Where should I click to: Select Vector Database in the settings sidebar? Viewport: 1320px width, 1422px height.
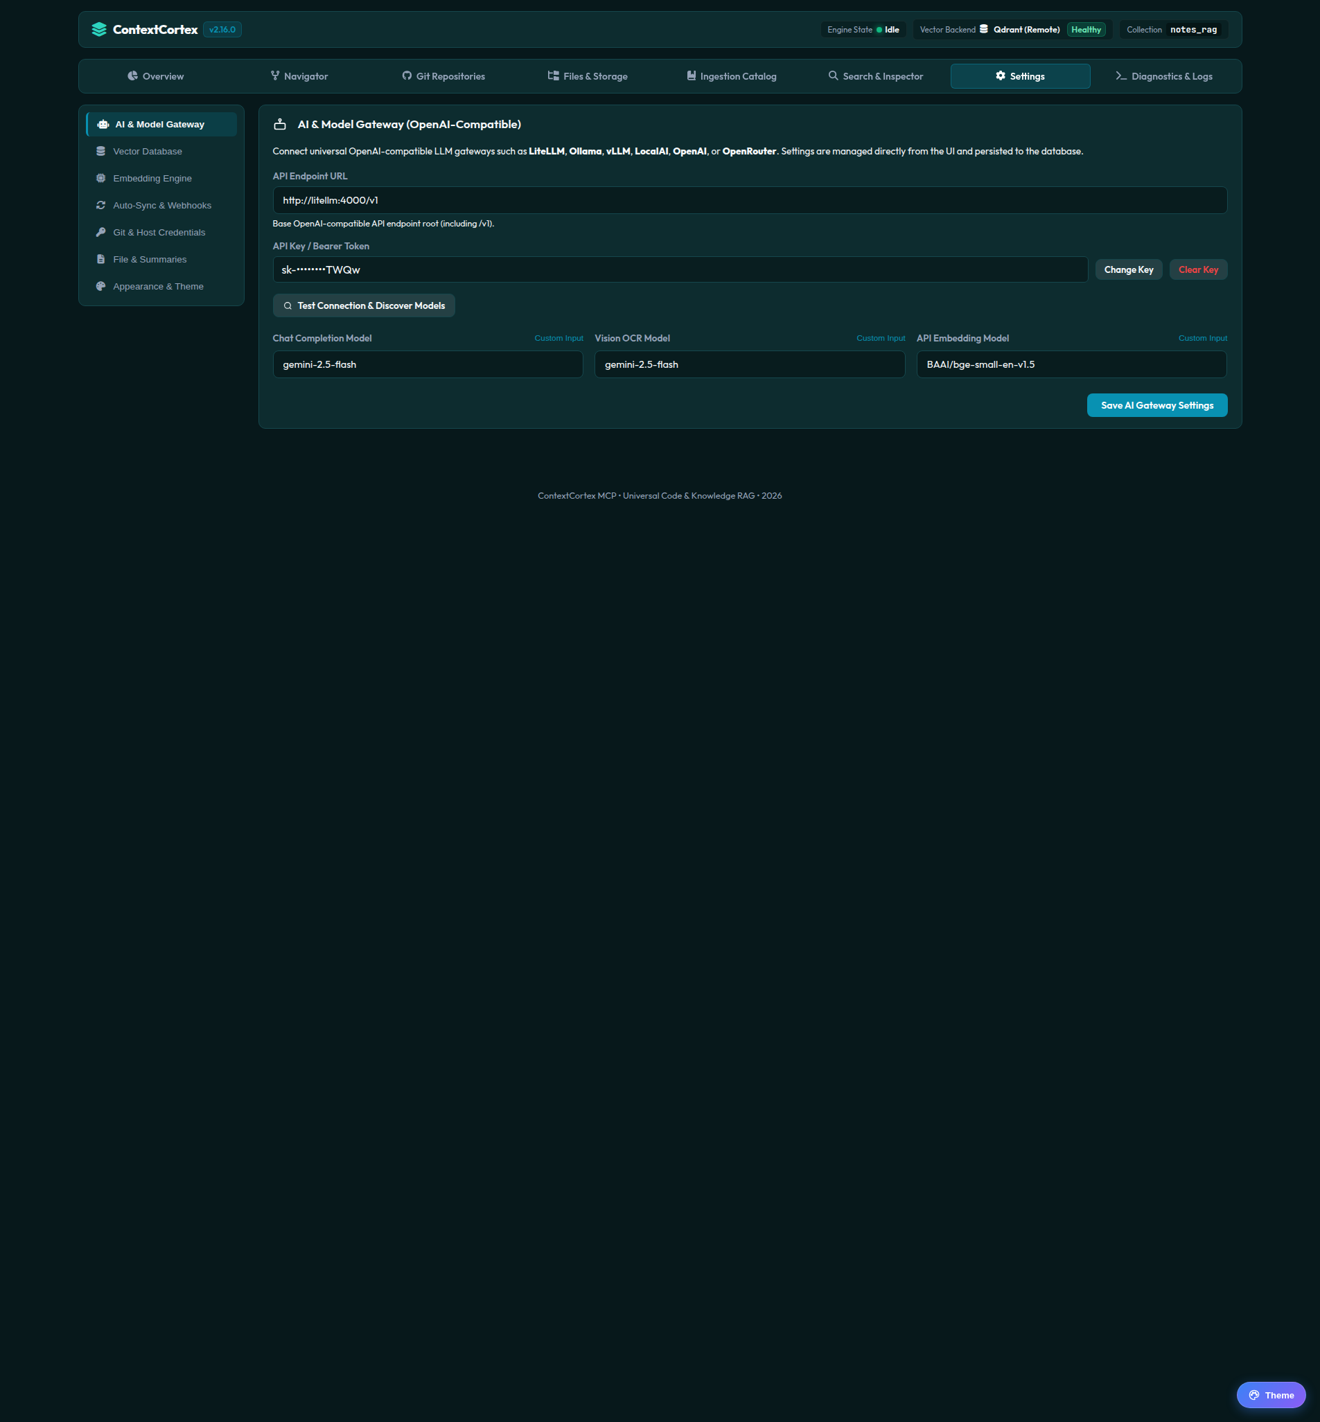pyautogui.click(x=161, y=151)
